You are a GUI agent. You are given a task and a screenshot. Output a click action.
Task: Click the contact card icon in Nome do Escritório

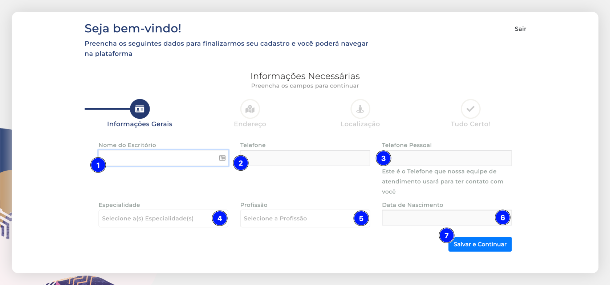tap(222, 158)
